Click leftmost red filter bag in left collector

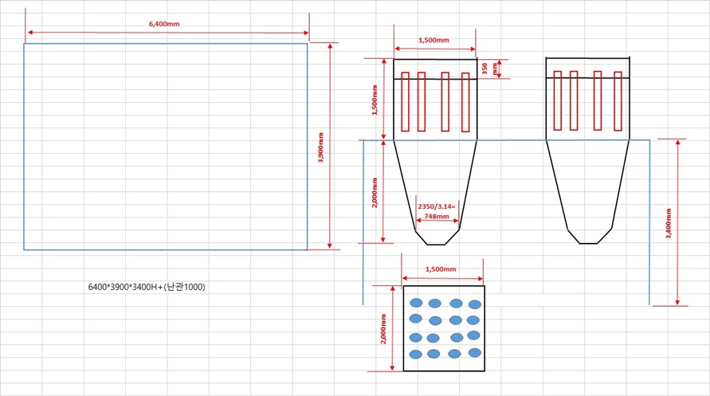[405, 101]
